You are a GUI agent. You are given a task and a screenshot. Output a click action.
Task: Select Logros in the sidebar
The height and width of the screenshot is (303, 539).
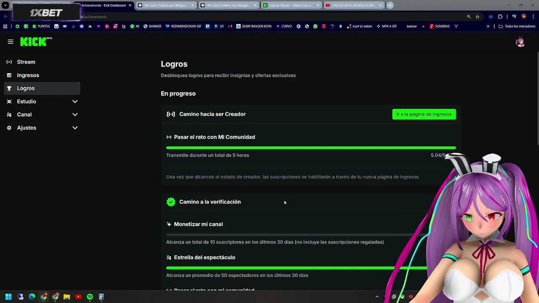click(x=42, y=88)
